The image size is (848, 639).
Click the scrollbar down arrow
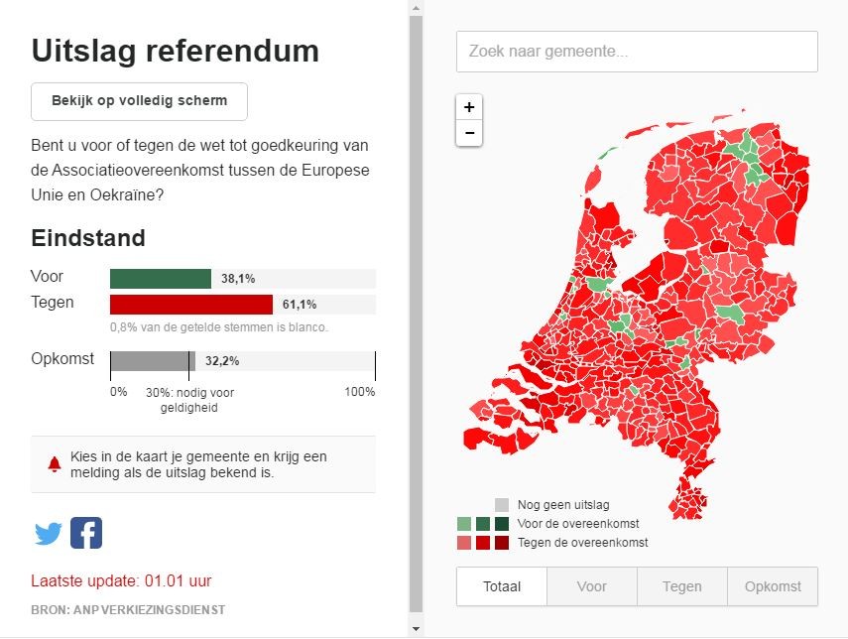pyautogui.click(x=416, y=629)
